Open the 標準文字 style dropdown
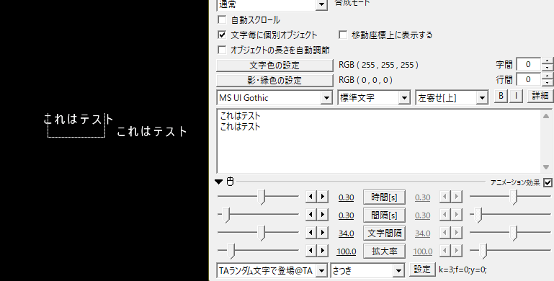Screen dimensions: 554x281 click(x=404, y=98)
